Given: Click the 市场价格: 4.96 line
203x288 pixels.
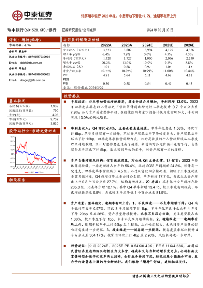Looking at the screenshot, I should (x=20, y=45).
